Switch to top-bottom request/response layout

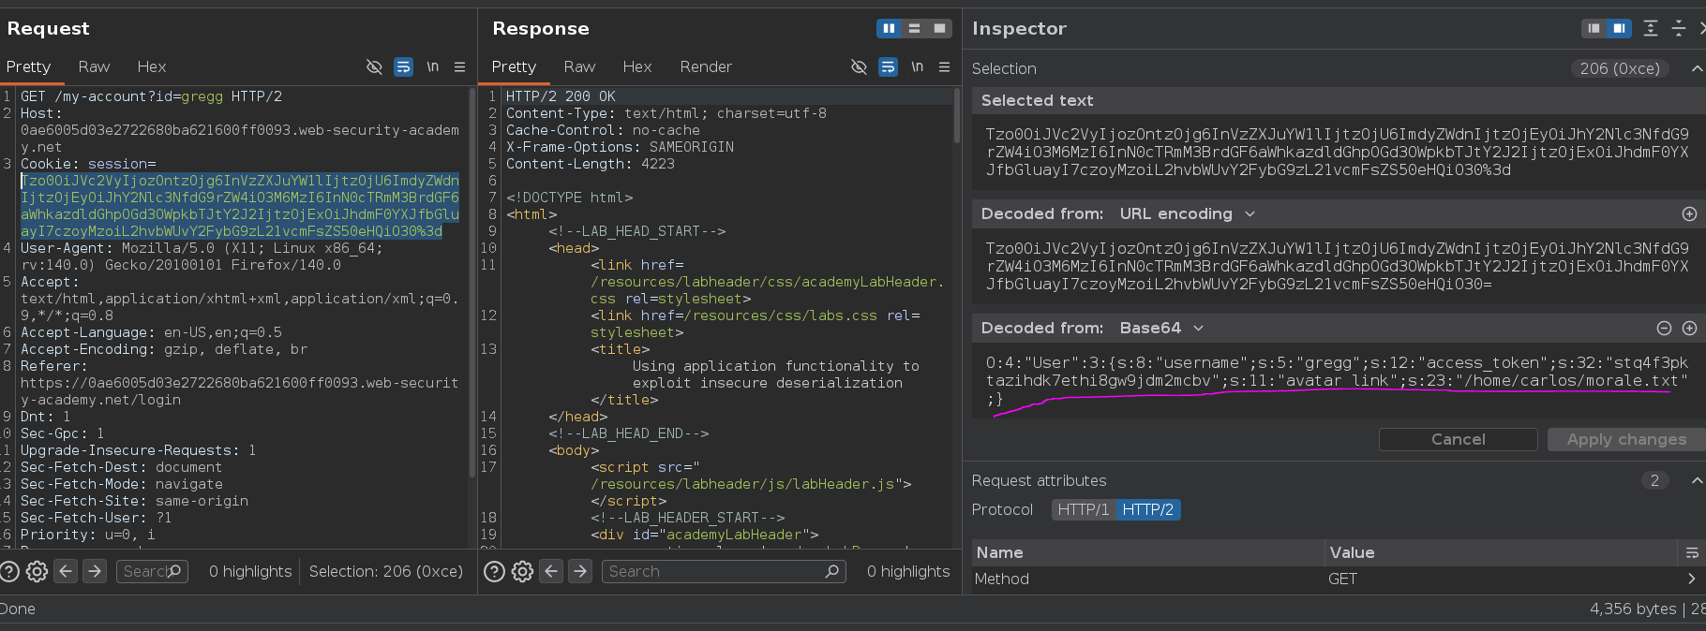pyautogui.click(x=914, y=28)
